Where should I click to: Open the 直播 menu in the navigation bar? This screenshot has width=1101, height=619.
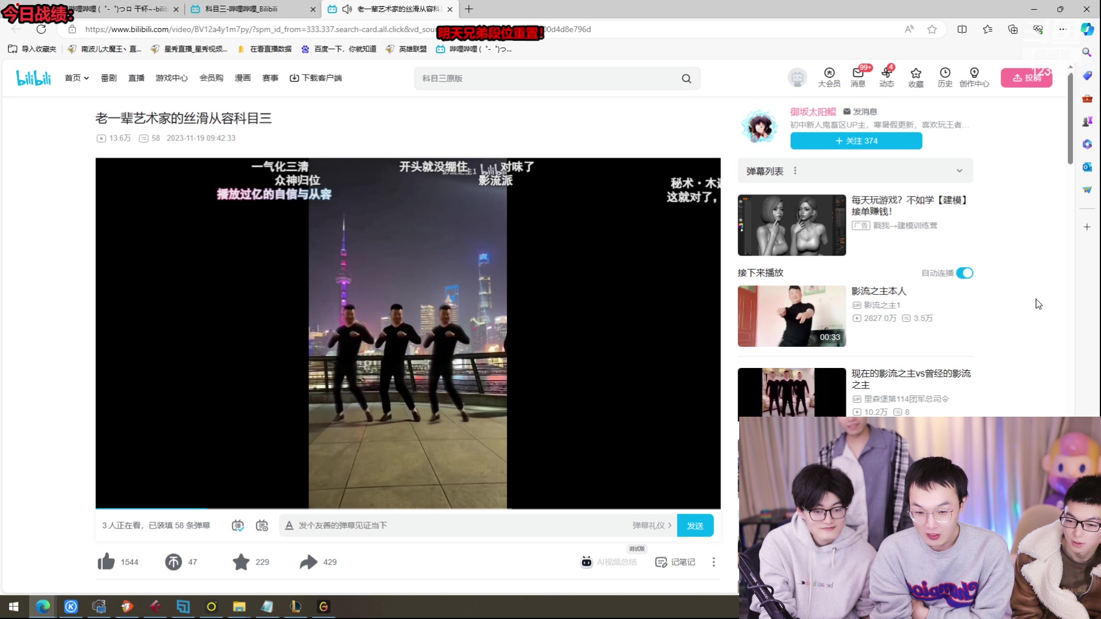click(136, 78)
